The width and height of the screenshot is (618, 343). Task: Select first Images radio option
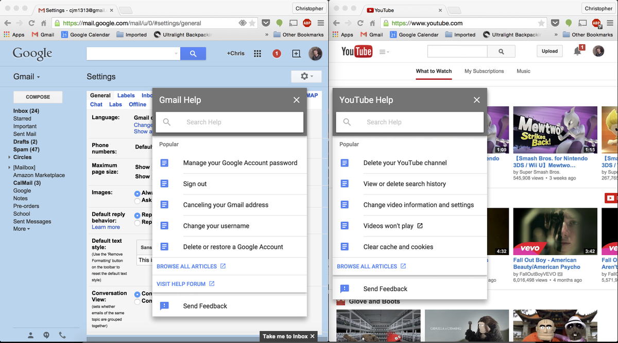coord(137,193)
